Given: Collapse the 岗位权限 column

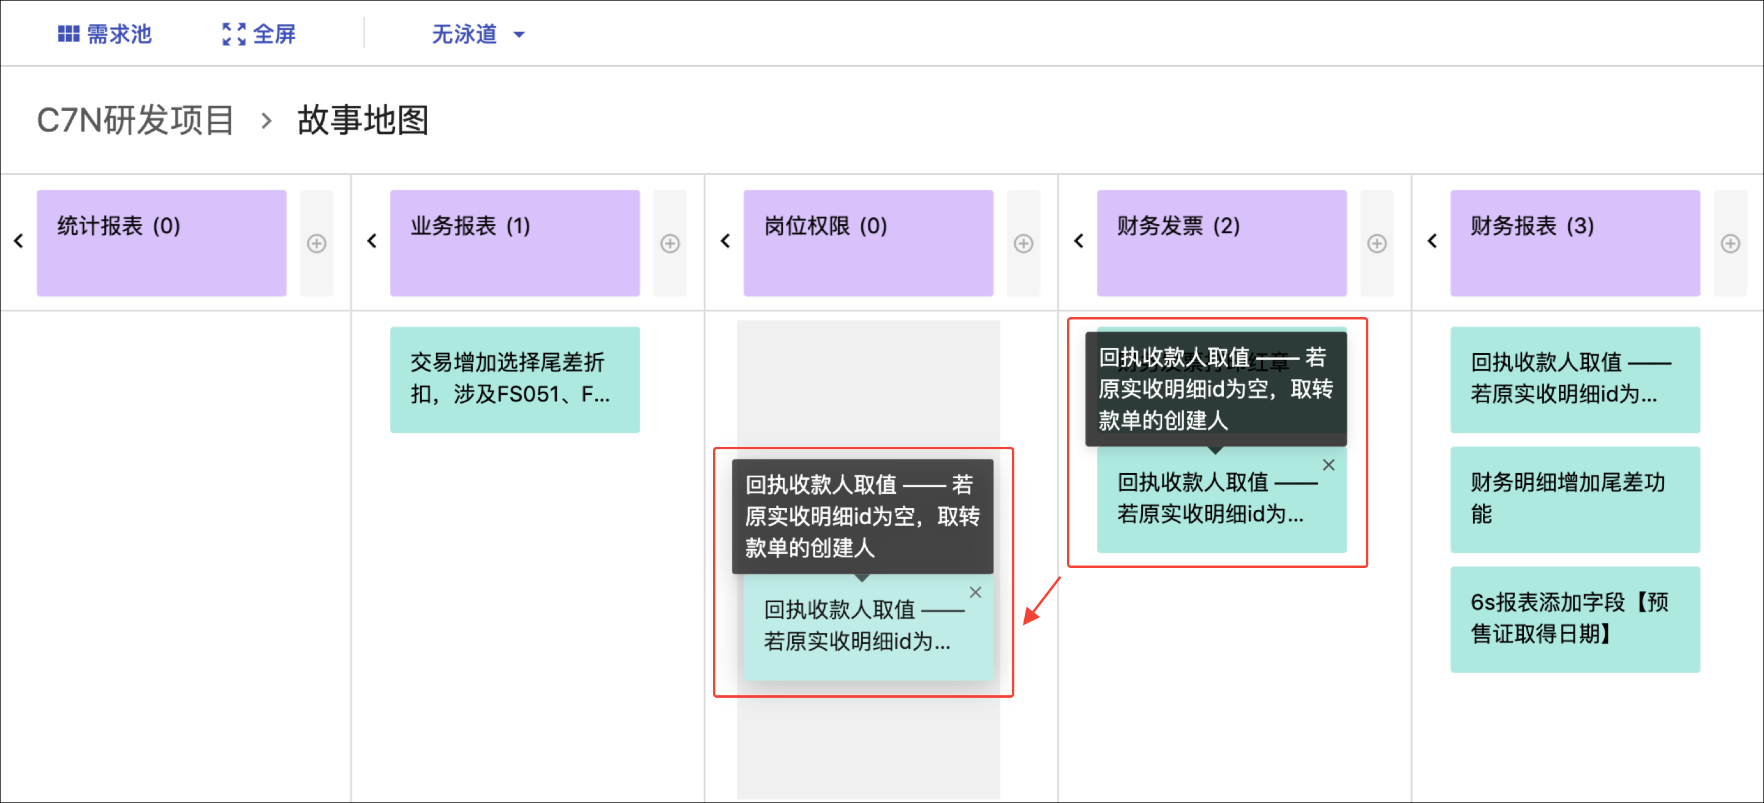Looking at the screenshot, I should tap(726, 241).
